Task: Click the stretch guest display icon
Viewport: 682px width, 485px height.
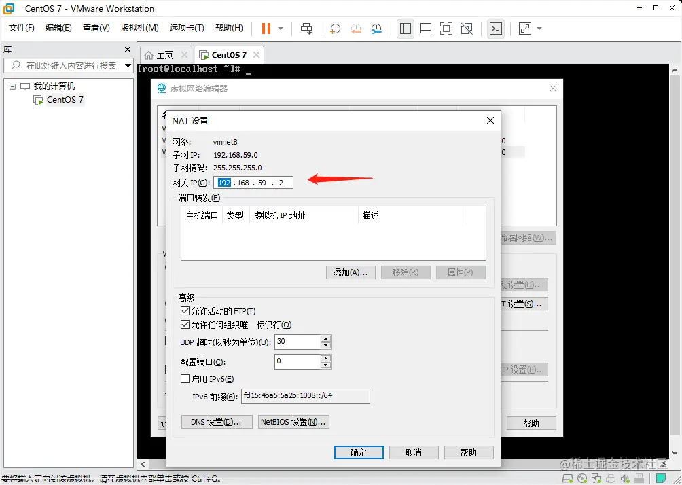Action: click(525, 29)
